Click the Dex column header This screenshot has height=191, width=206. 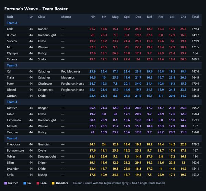tap(138, 17)
